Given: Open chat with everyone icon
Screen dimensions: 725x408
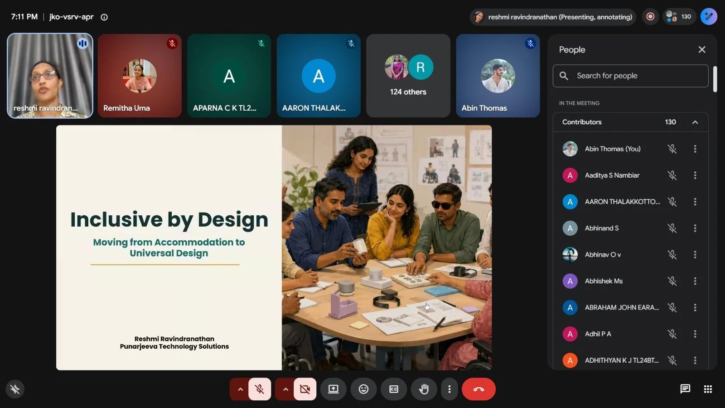Looking at the screenshot, I should click(x=685, y=389).
